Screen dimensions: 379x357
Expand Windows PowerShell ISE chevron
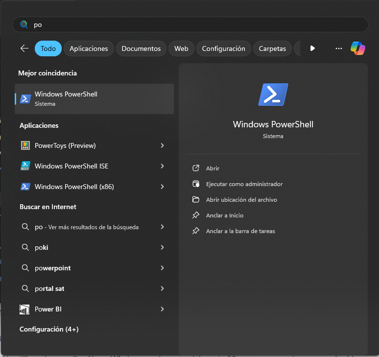[x=162, y=166]
